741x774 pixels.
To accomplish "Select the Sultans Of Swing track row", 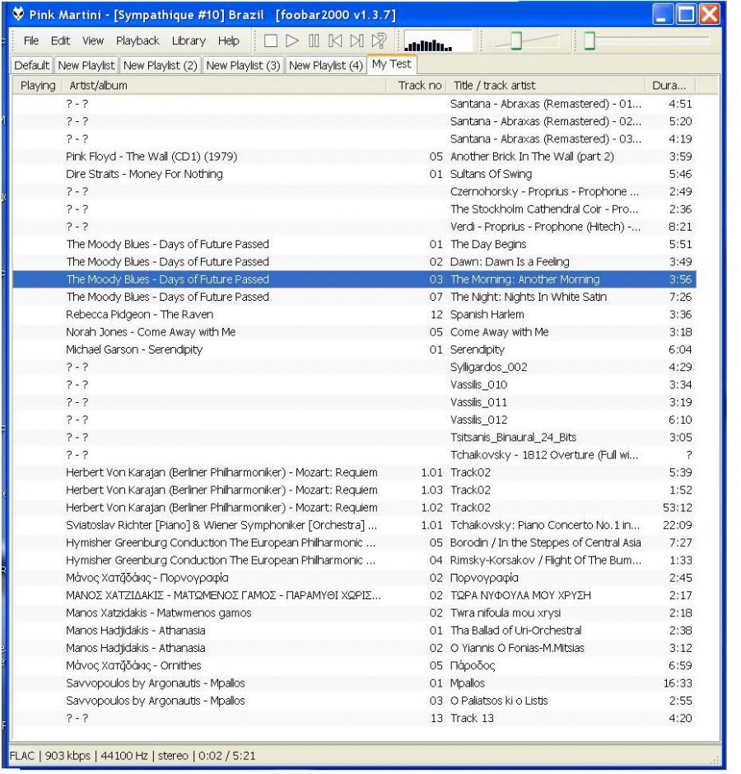I will click(x=354, y=174).
